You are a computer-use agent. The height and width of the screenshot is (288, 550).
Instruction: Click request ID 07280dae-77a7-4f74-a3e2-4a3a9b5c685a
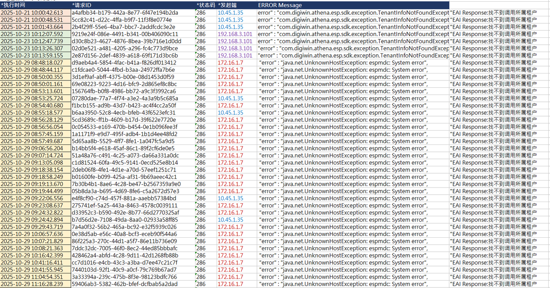point(125,98)
